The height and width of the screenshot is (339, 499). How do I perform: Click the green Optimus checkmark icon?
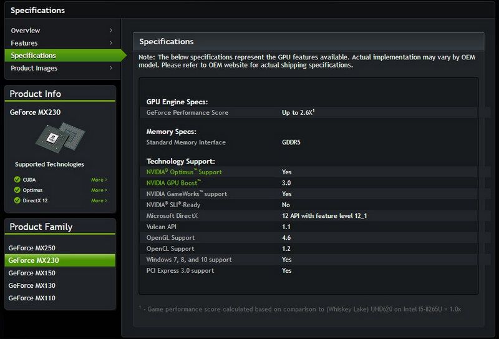[17, 190]
